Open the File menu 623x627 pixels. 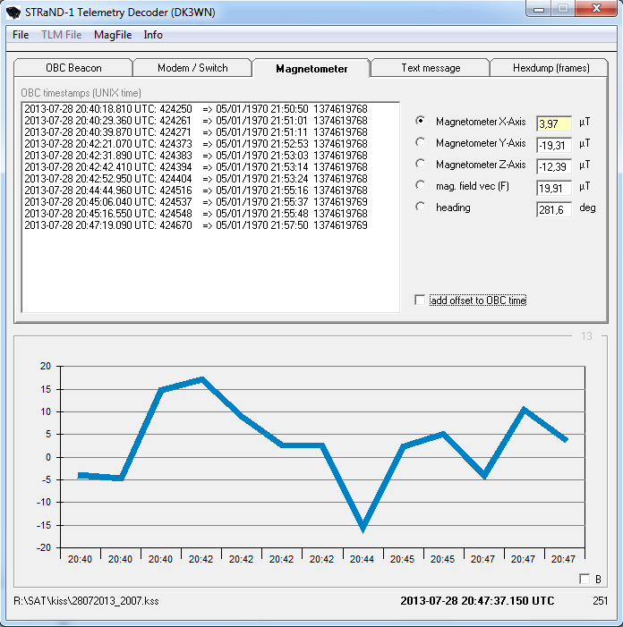click(21, 35)
